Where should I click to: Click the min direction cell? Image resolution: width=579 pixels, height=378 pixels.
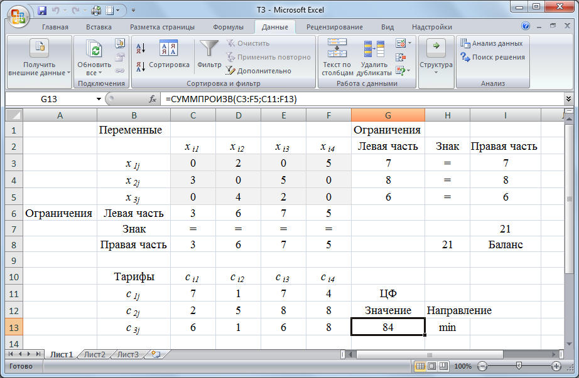447,327
